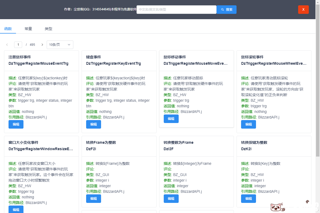
Task: Go to next page arrow
Action: click(42, 45)
